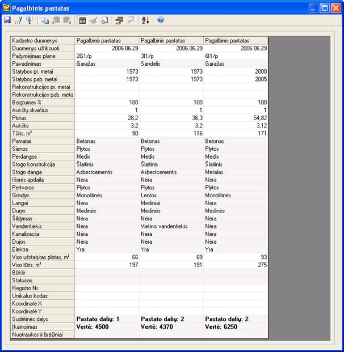
Task: Click the Save (floppy disk) toolbar icon
Action: 7,20
